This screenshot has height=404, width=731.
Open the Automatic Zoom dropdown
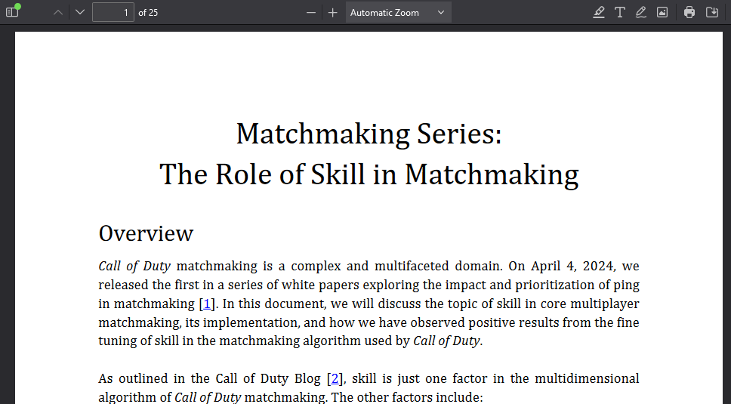point(398,12)
